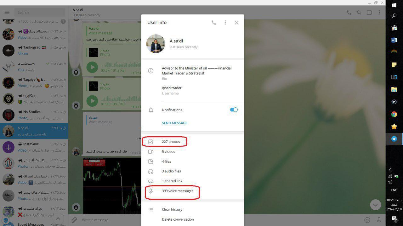The height and width of the screenshot is (226, 403).
Task: Search in chat via magnifier icon
Action: 359,13
